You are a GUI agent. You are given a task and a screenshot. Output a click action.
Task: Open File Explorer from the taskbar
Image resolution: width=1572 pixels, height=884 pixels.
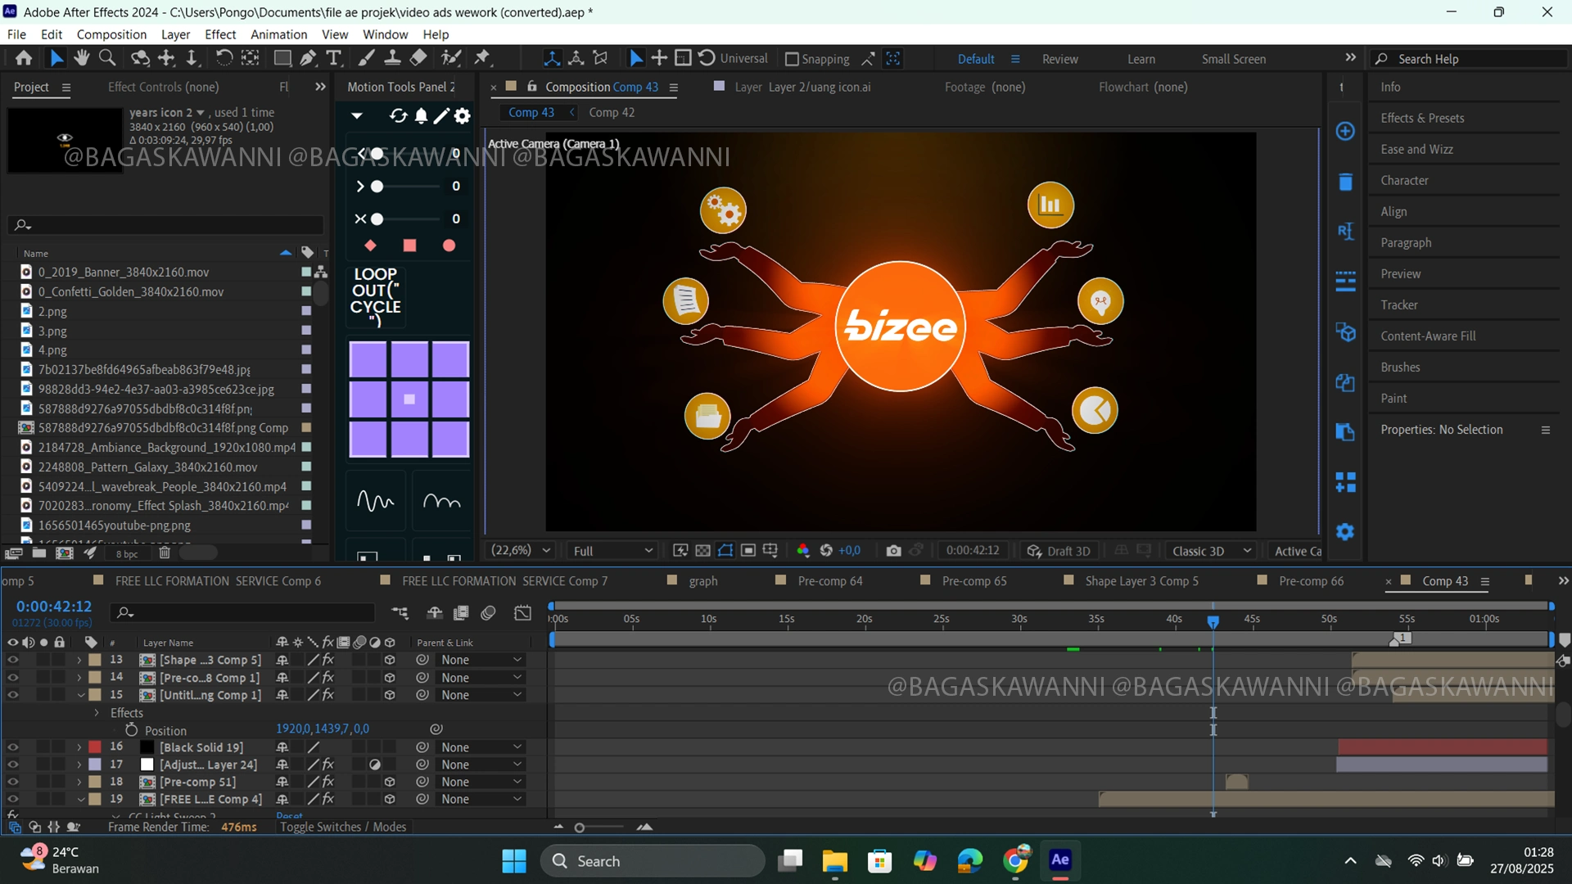coord(834,860)
